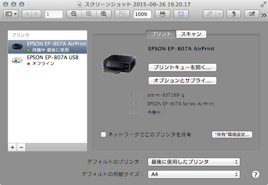
Task: Click the page number field
Action: point(54,14)
